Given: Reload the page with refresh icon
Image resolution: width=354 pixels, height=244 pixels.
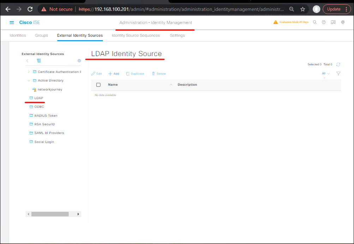Looking at the screenshot, I should [x=30, y=9].
